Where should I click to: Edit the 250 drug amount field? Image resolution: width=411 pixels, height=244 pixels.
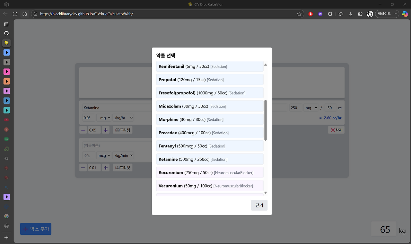point(295,108)
